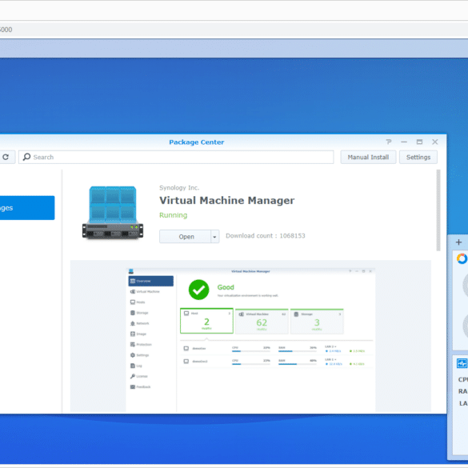
Task: Click the Synology Inc. developer name
Action: [179, 188]
